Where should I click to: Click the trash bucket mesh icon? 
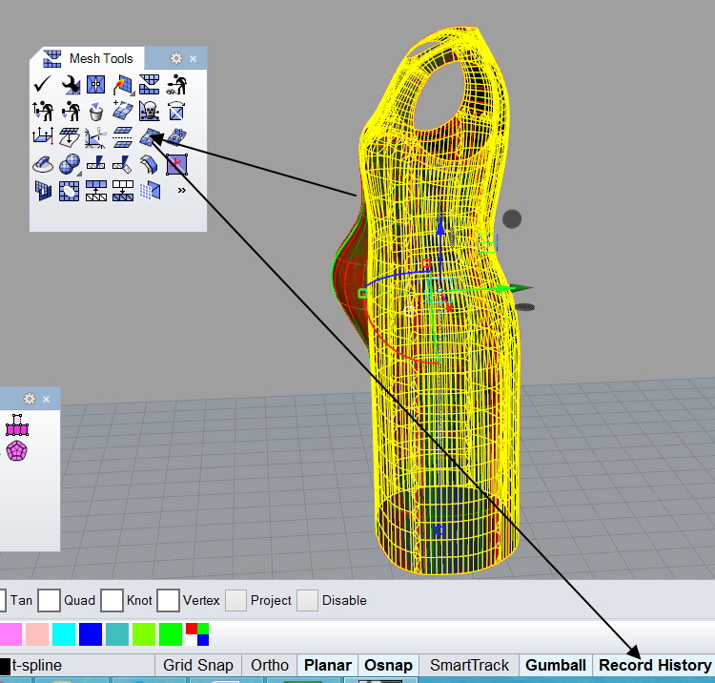95,112
